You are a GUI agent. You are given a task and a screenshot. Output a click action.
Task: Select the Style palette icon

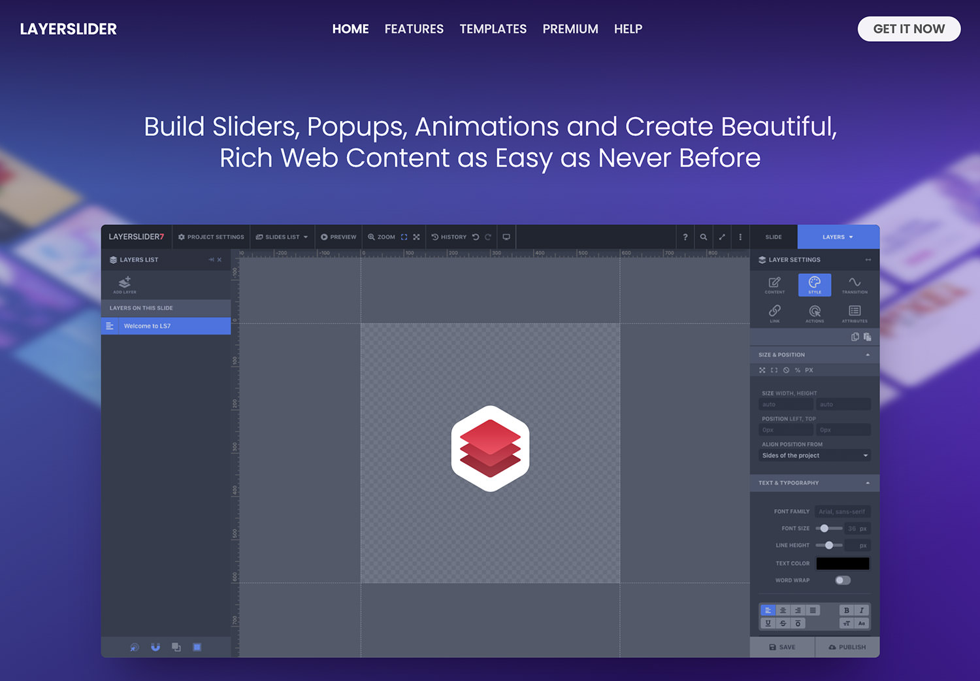(x=815, y=285)
